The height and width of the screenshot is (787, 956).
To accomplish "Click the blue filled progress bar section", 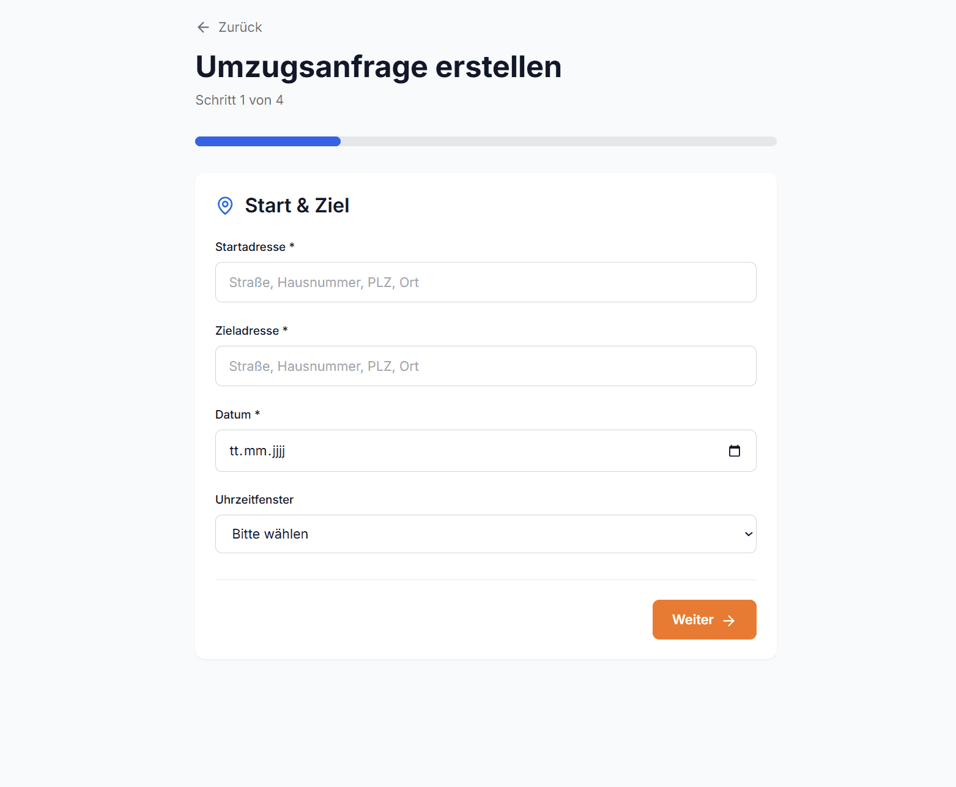I will point(268,141).
